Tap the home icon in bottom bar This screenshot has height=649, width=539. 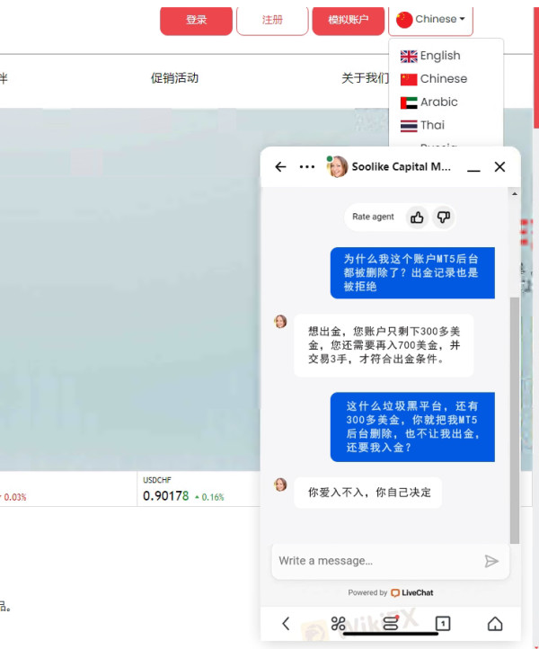[x=495, y=623]
